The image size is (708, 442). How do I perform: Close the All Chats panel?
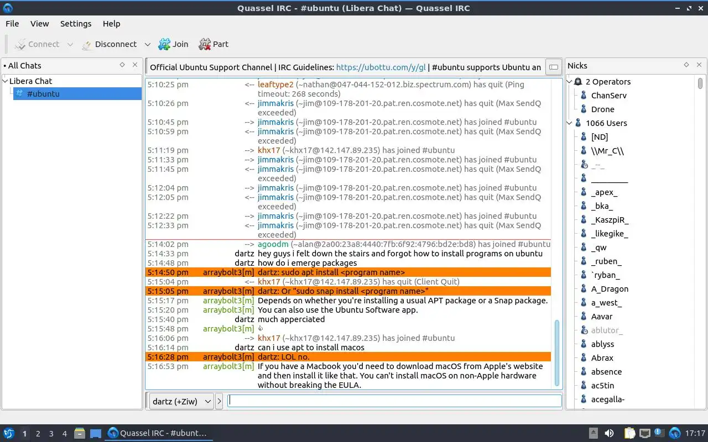click(135, 65)
